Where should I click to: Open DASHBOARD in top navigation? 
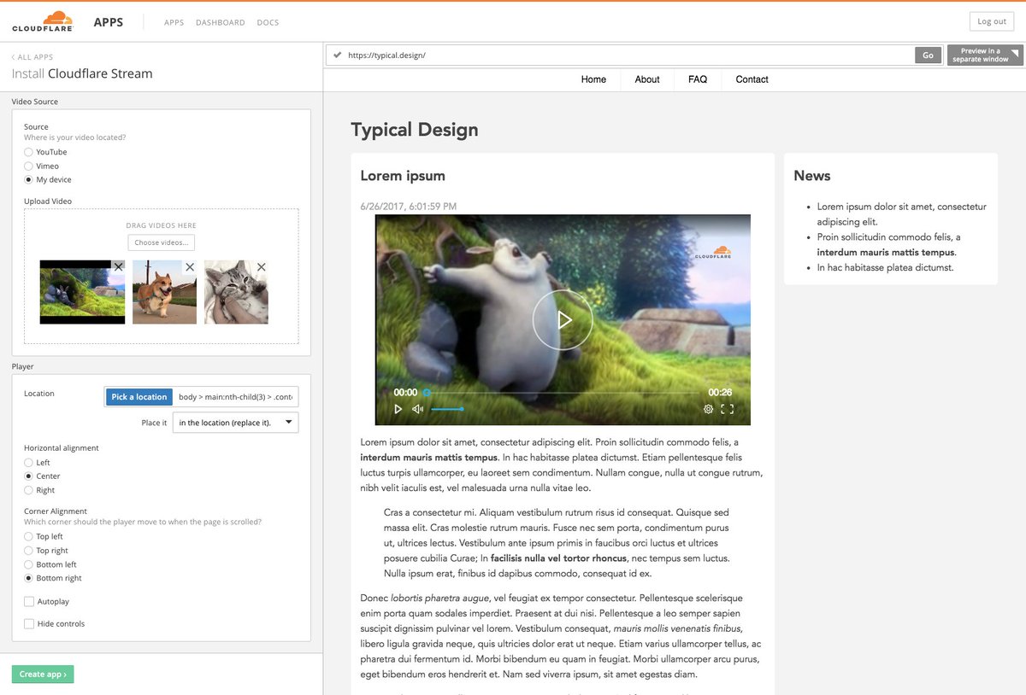(x=220, y=22)
